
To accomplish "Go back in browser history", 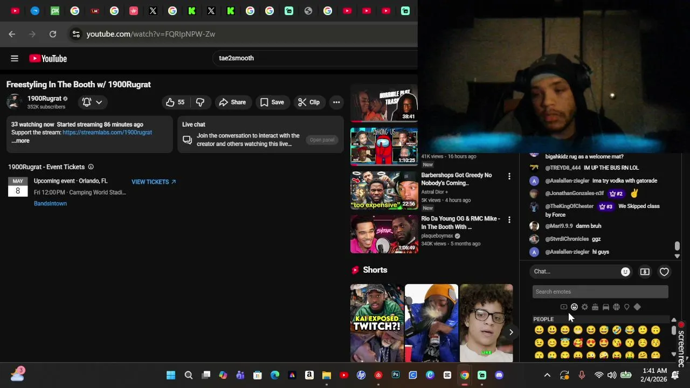I will pos(12,34).
